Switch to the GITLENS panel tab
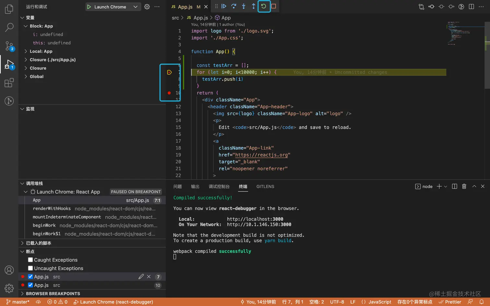The width and height of the screenshot is (490, 306). pyautogui.click(x=265, y=187)
